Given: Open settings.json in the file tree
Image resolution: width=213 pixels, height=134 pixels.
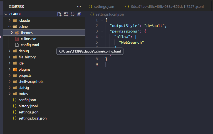Looking at the screenshot, I should (x=29, y=112).
